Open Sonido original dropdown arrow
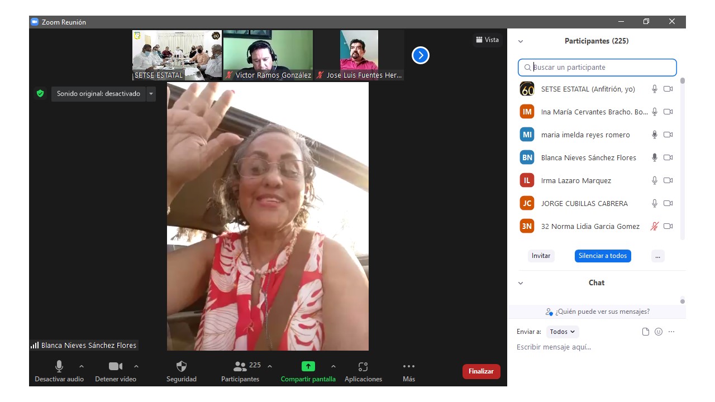This screenshot has height=402, width=715. (151, 94)
